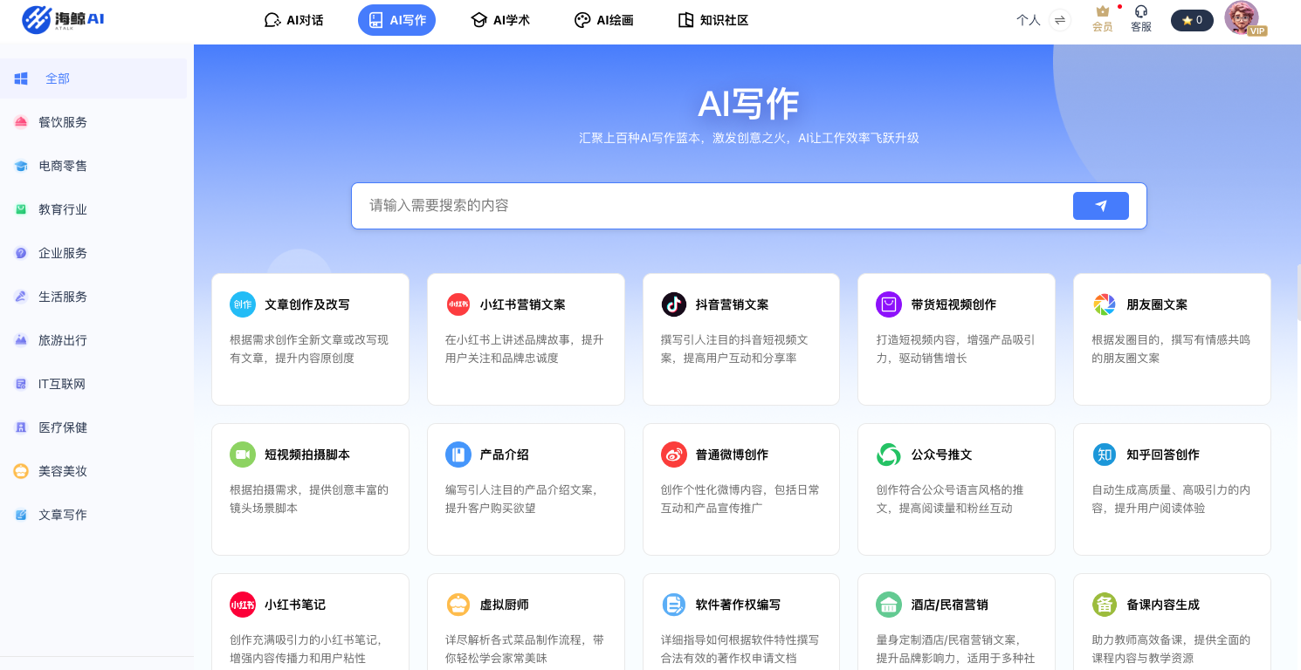Screen dimensions: 1301x670
Task: Select the AI写作 tab
Action: (396, 20)
